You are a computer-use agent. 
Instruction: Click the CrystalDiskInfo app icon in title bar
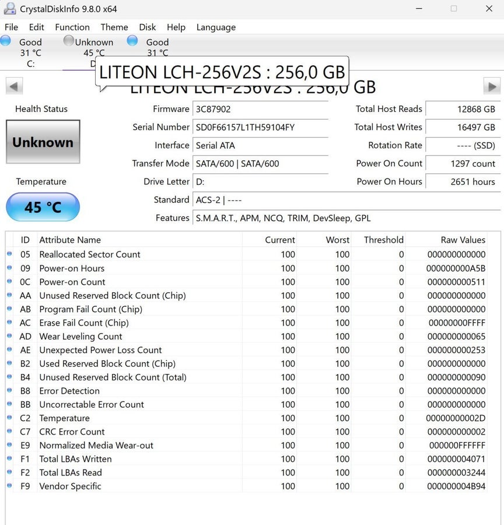pos(10,9)
